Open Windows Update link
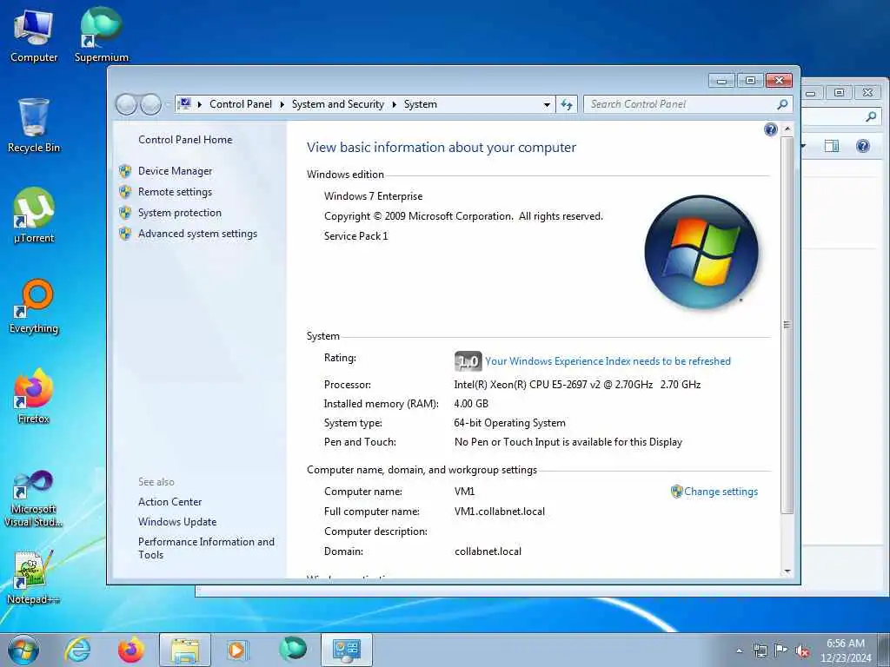 point(177,522)
